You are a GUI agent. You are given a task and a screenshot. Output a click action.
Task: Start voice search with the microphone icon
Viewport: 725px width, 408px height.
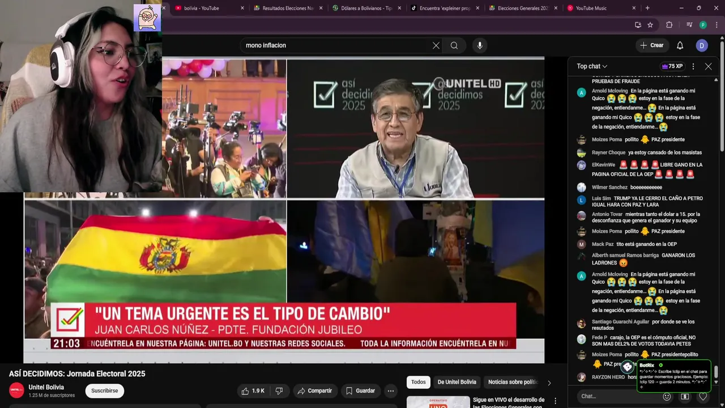coord(480,45)
